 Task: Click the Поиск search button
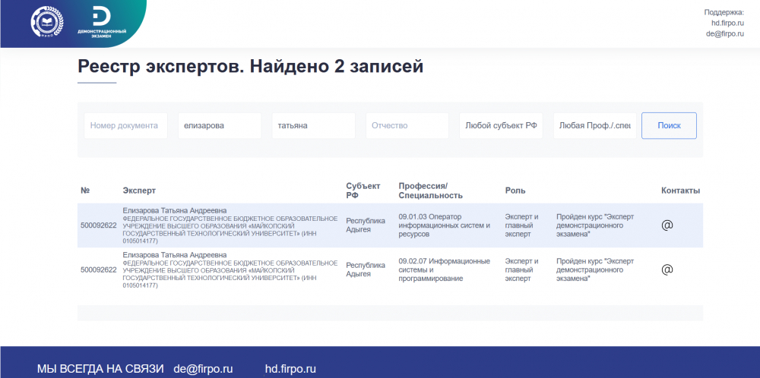(669, 126)
